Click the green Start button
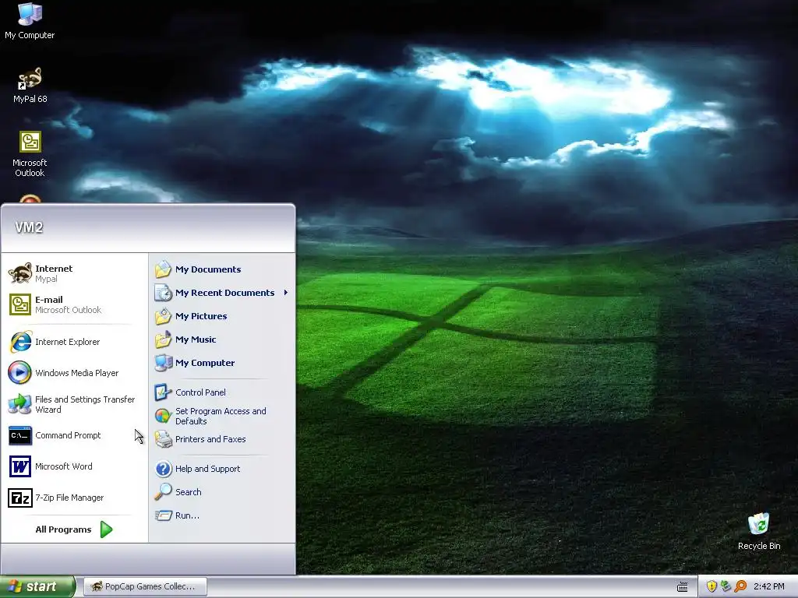The width and height of the screenshot is (798, 598). pyautogui.click(x=37, y=587)
